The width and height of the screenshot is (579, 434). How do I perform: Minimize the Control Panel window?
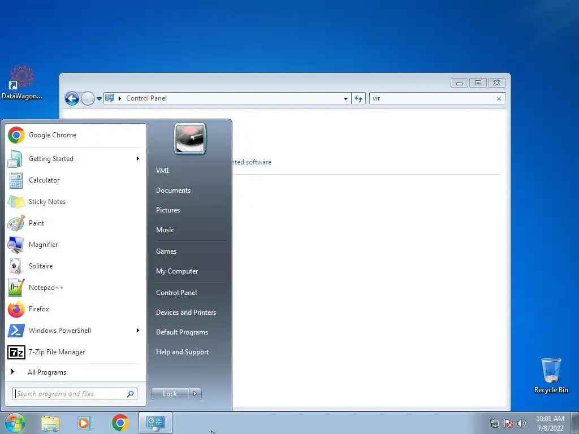(459, 83)
